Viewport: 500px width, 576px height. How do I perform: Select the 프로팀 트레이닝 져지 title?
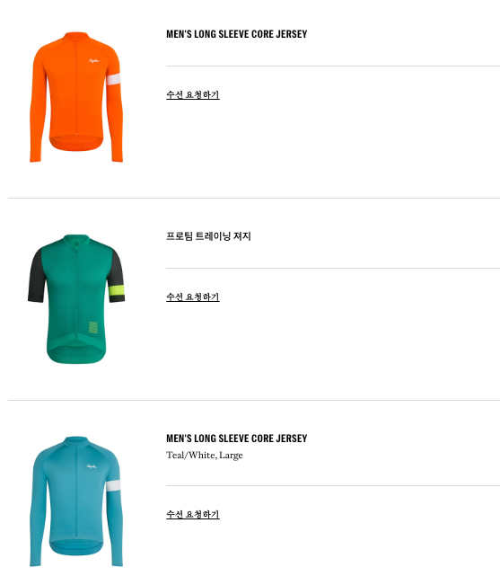tap(208, 235)
